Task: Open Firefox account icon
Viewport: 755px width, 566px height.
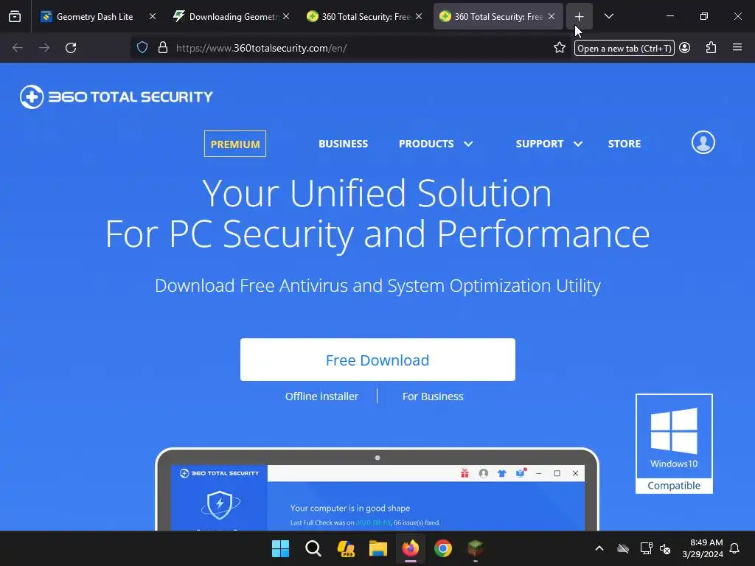Action: point(685,48)
